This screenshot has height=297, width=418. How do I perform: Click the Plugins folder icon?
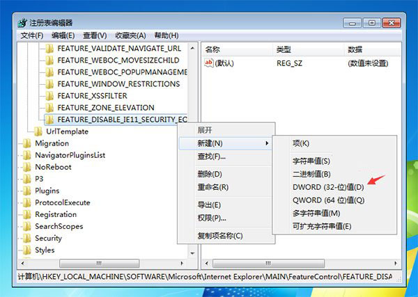tap(27, 191)
